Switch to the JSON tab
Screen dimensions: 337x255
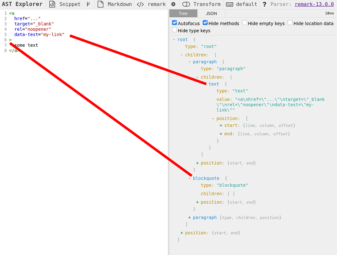point(211,14)
